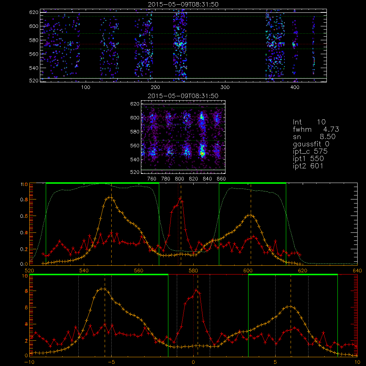Viewport: 366px width, 366px height.
Task: Click x-axis tick 5 in bottom plot
Action: [276, 362]
